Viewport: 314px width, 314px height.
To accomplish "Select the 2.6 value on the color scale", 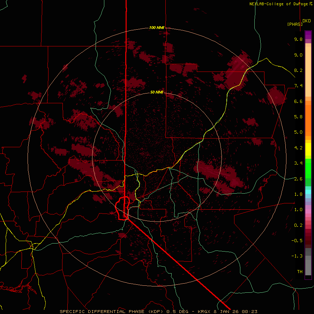I will tap(298, 179).
